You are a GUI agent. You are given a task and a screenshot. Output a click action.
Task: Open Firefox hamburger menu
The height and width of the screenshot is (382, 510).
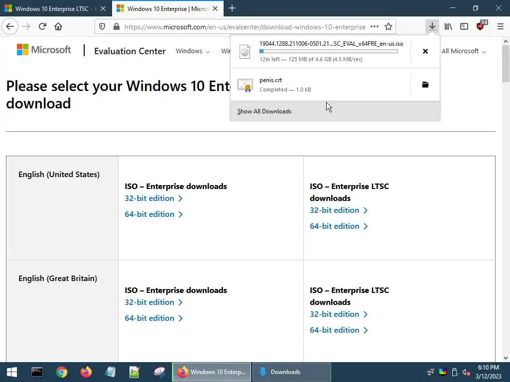point(501,27)
